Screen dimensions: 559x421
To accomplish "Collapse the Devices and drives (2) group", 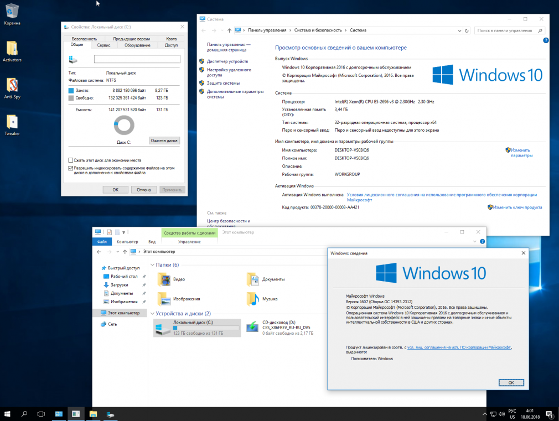I will [152, 314].
